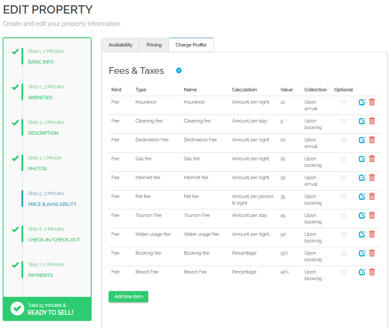
Task: Toggle Optional checkbox for Internet fee
Action: [x=344, y=178]
